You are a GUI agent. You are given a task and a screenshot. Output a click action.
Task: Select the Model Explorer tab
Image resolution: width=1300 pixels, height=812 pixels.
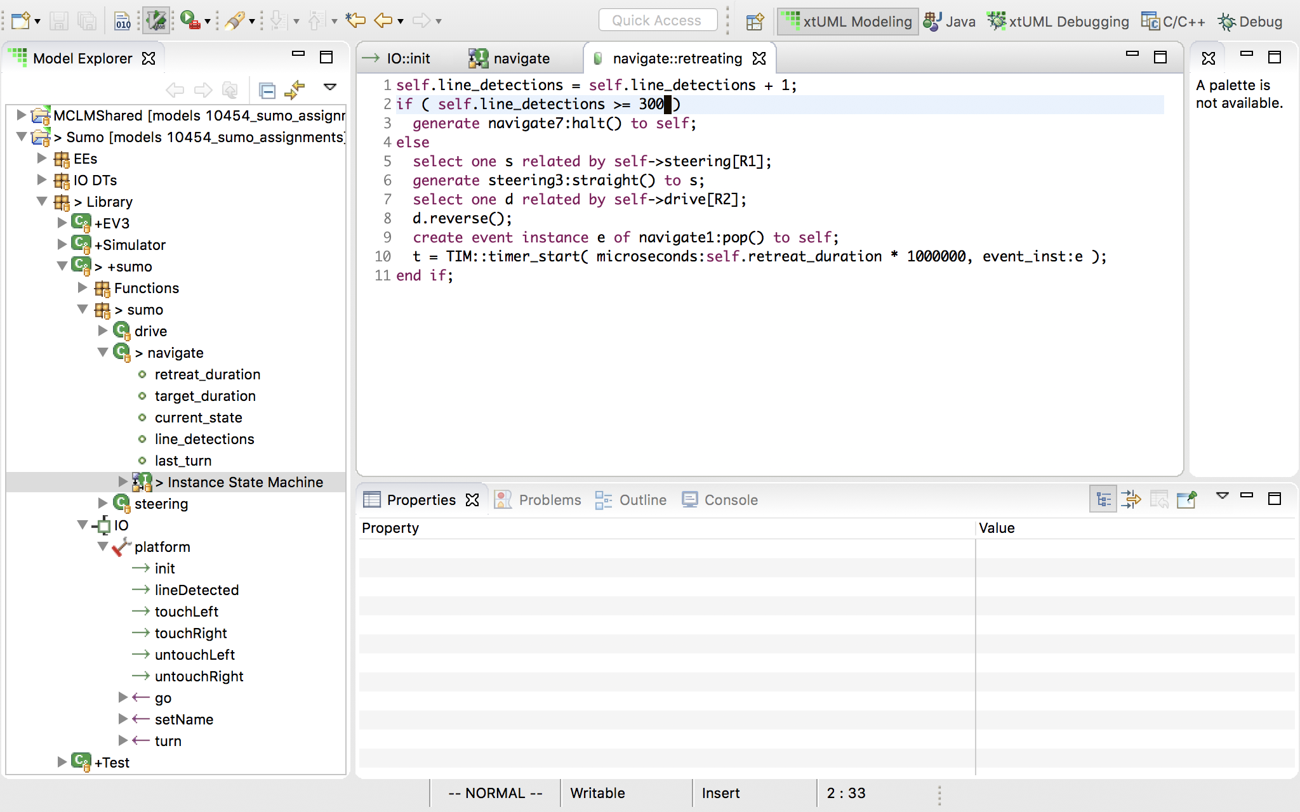click(83, 58)
